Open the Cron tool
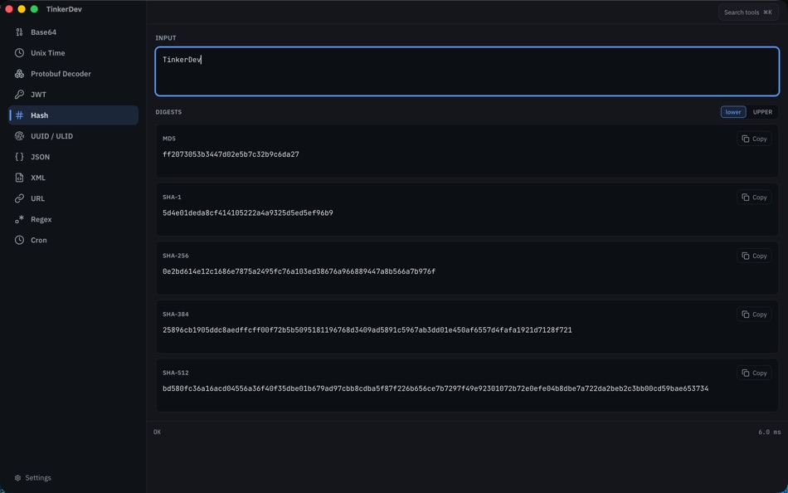The width and height of the screenshot is (788, 493). click(73, 240)
